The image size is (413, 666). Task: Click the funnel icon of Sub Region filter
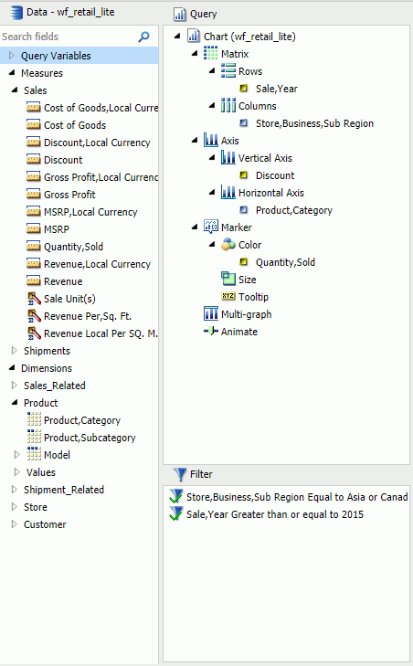[176, 496]
